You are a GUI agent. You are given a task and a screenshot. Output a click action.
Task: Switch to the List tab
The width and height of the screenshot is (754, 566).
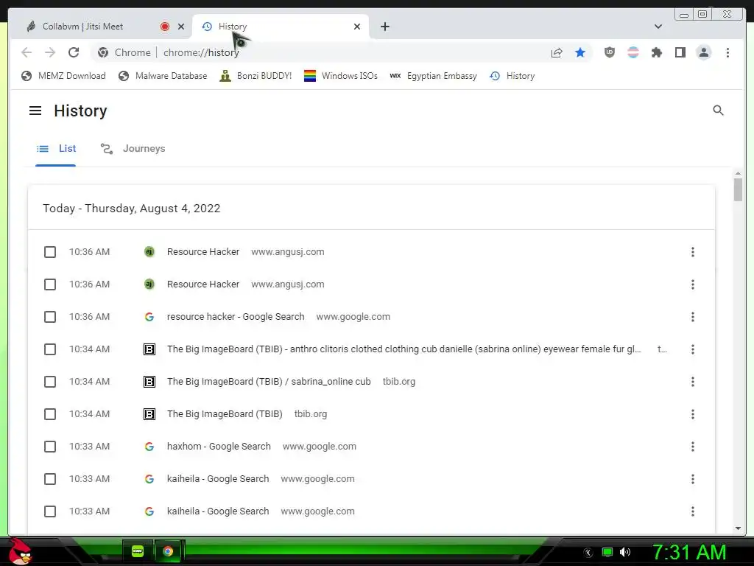point(56,149)
